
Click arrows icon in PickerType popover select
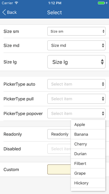tap(103, 113)
